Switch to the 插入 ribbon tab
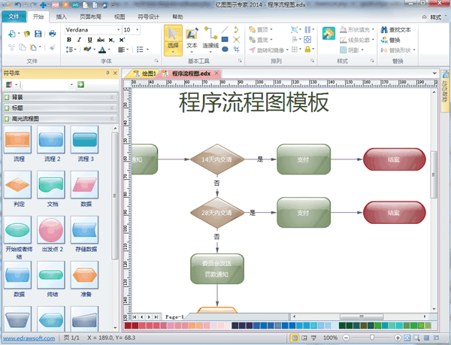Screen dimensions: 451x345 click(x=62, y=17)
